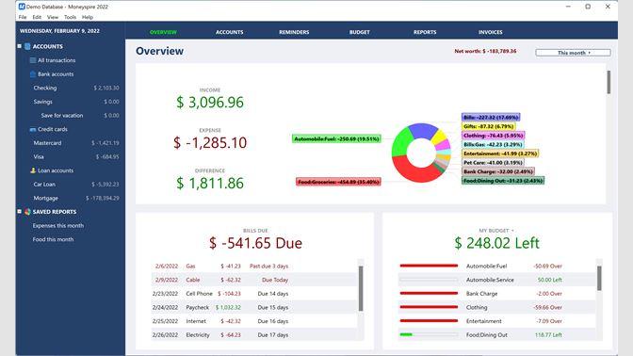Click the All transactions list icon

pyautogui.click(x=33, y=60)
